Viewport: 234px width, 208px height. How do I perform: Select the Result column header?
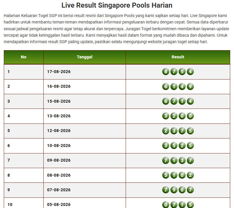coord(178,57)
